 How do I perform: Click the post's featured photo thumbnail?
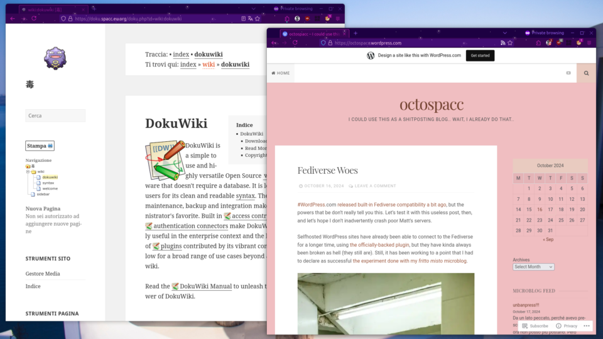(x=386, y=304)
